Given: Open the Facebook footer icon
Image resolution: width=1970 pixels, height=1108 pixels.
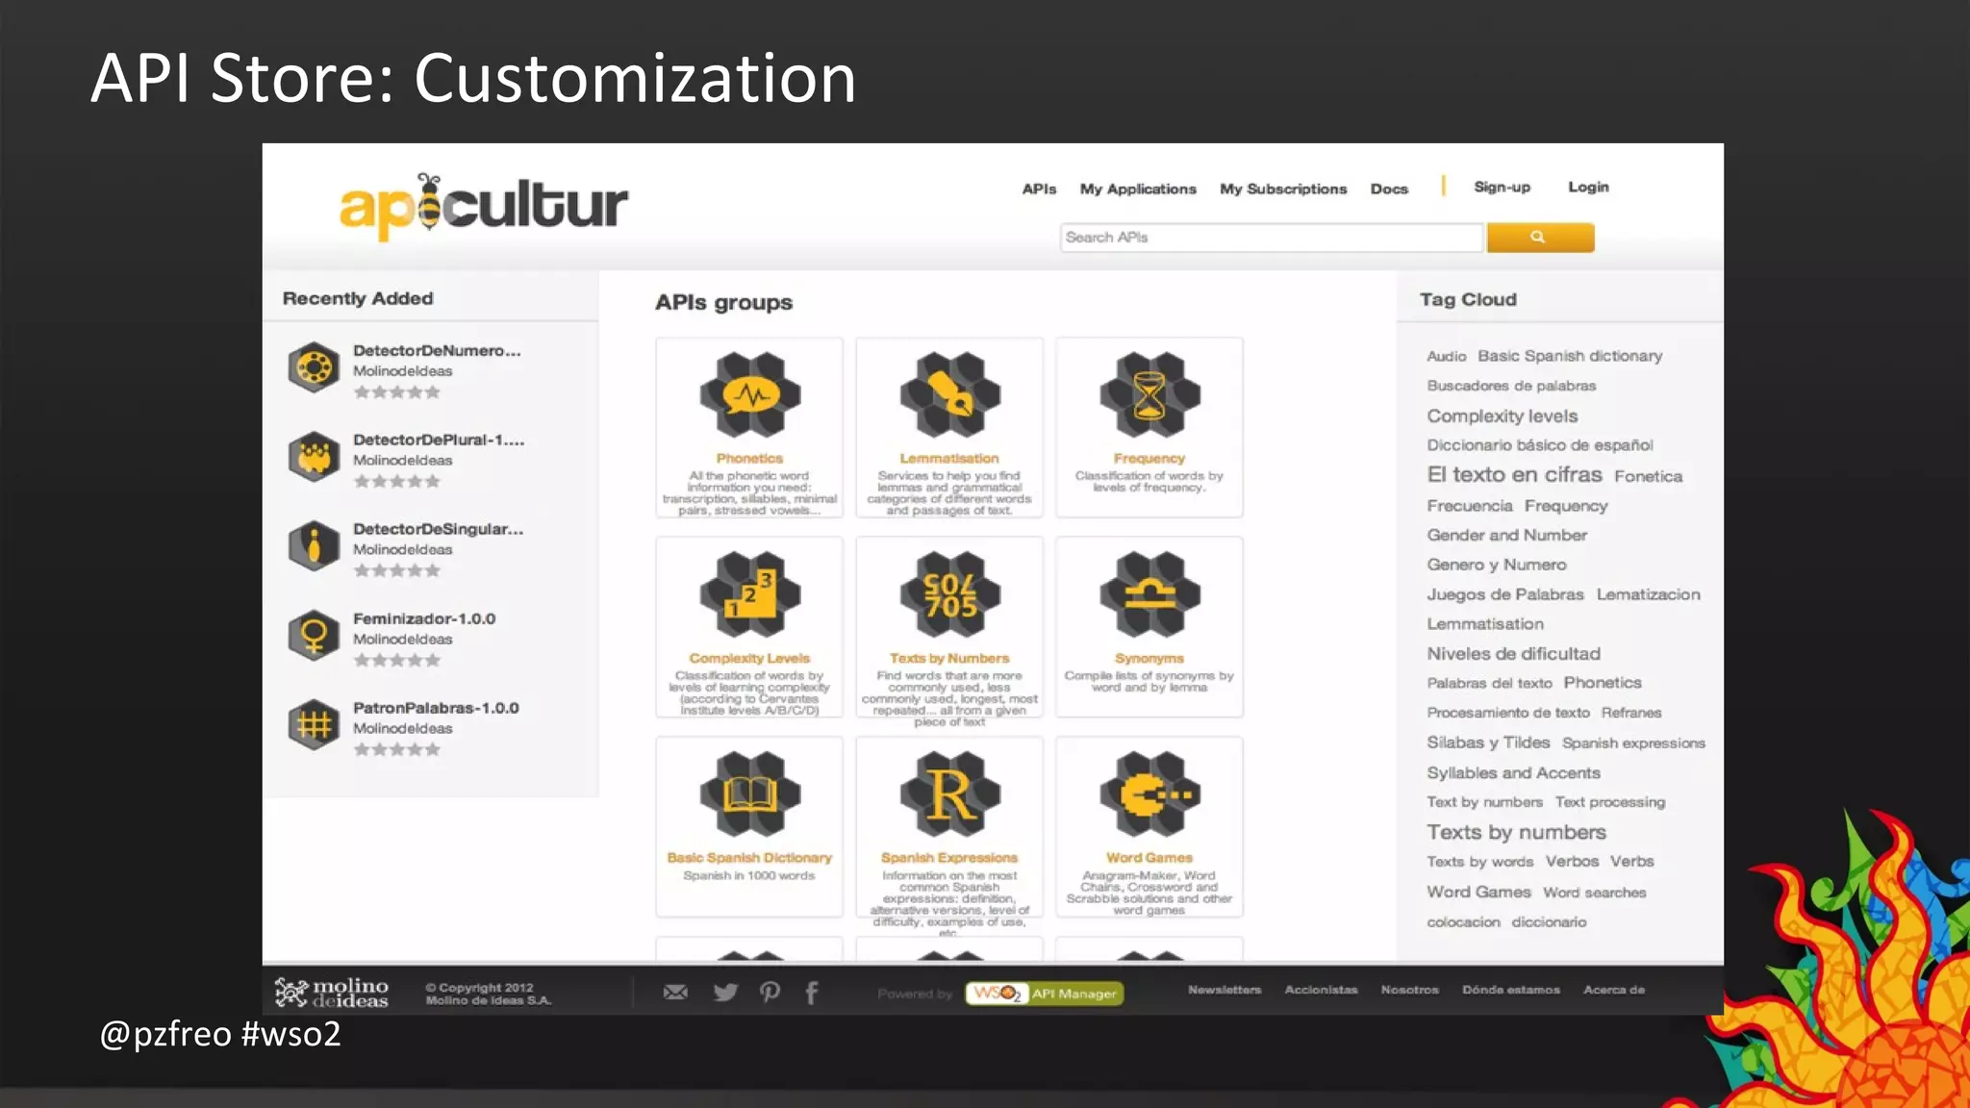Looking at the screenshot, I should [812, 993].
